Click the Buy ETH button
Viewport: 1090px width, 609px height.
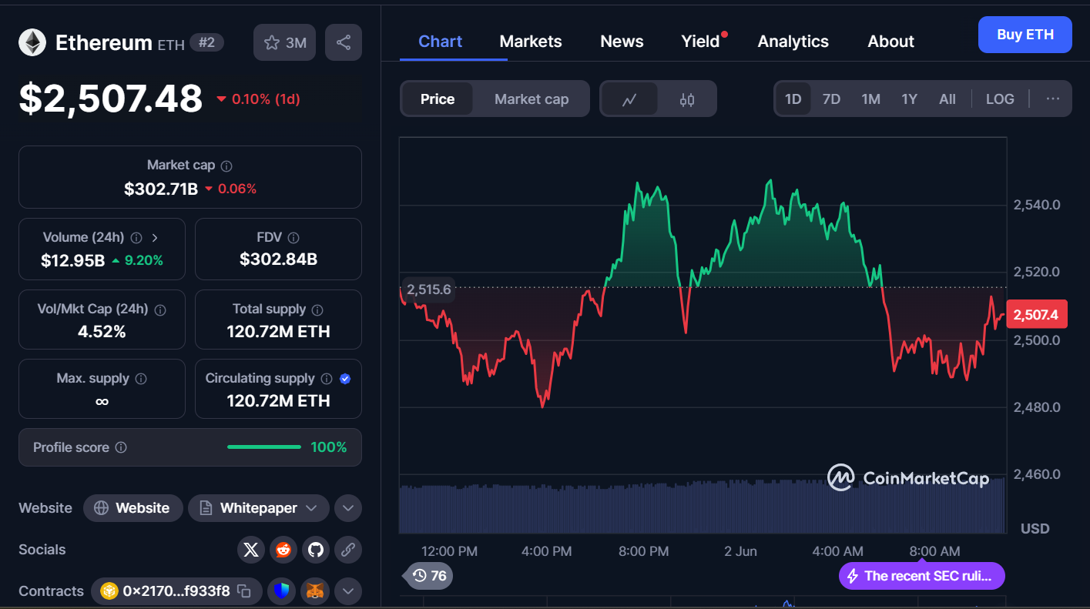[1025, 35]
